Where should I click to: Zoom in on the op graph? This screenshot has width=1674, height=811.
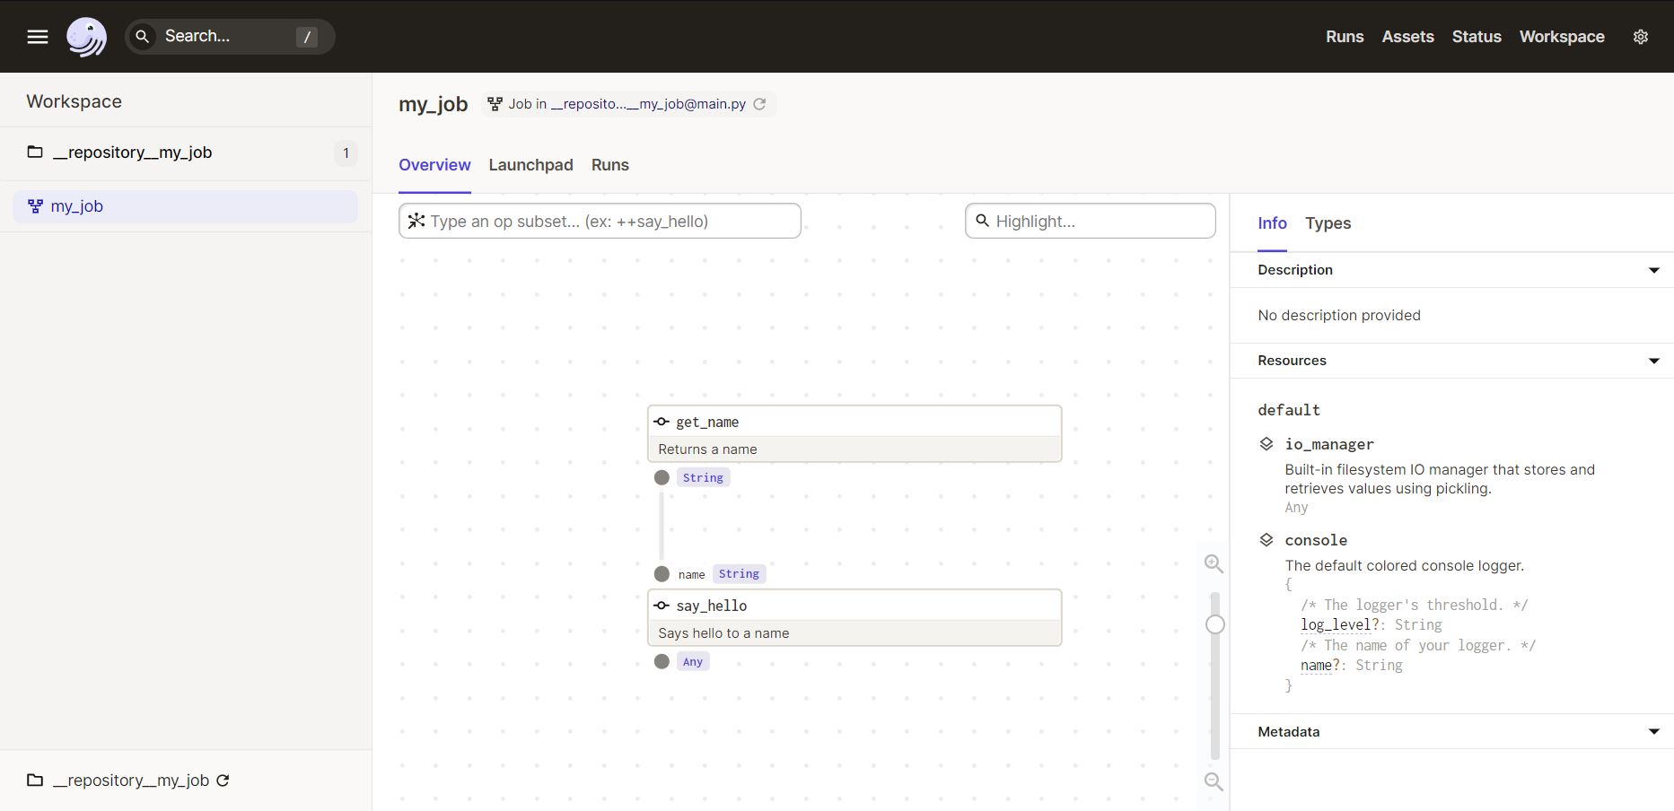(x=1214, y=563)
